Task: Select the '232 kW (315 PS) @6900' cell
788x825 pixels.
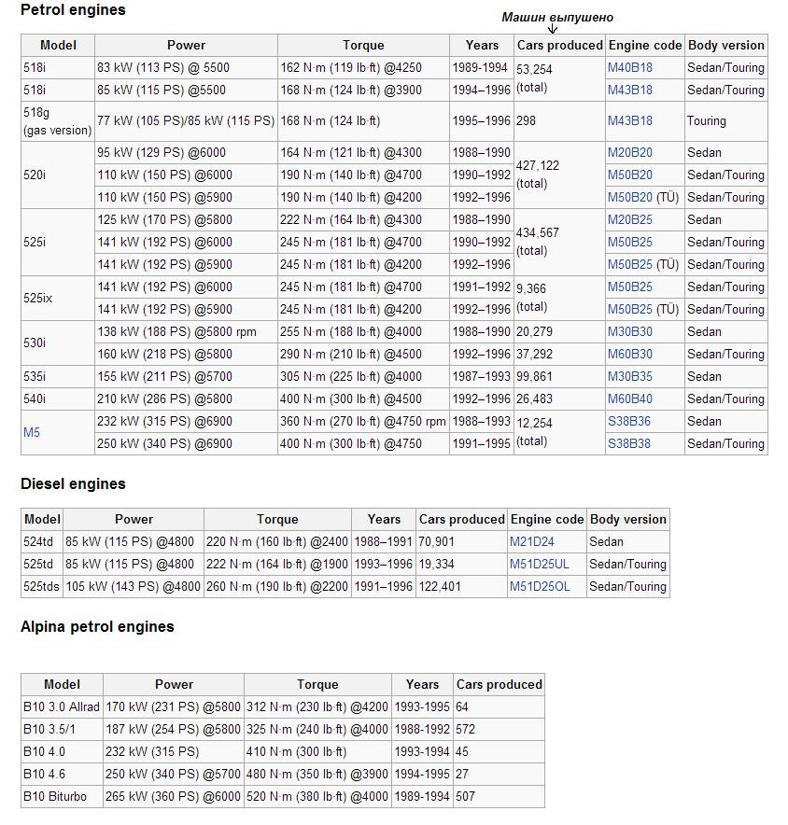Action: (x=186, y=422)
